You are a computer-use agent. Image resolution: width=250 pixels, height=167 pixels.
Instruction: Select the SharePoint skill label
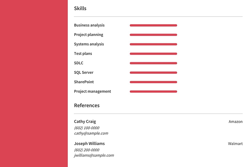84,82
